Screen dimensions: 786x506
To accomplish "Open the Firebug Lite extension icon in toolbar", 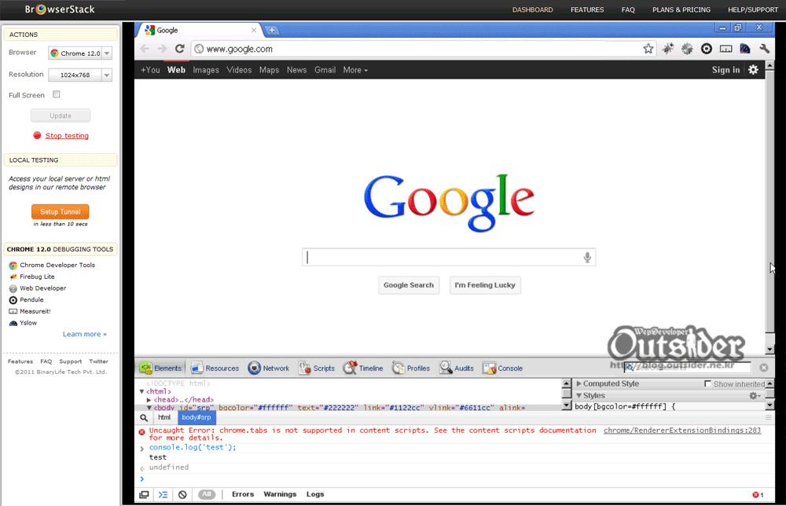I will (667, 49).
